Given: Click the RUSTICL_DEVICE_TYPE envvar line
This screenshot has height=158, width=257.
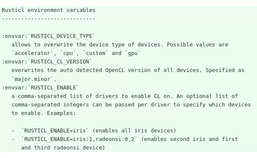Looking at the screenshot, I should (49, 36).
